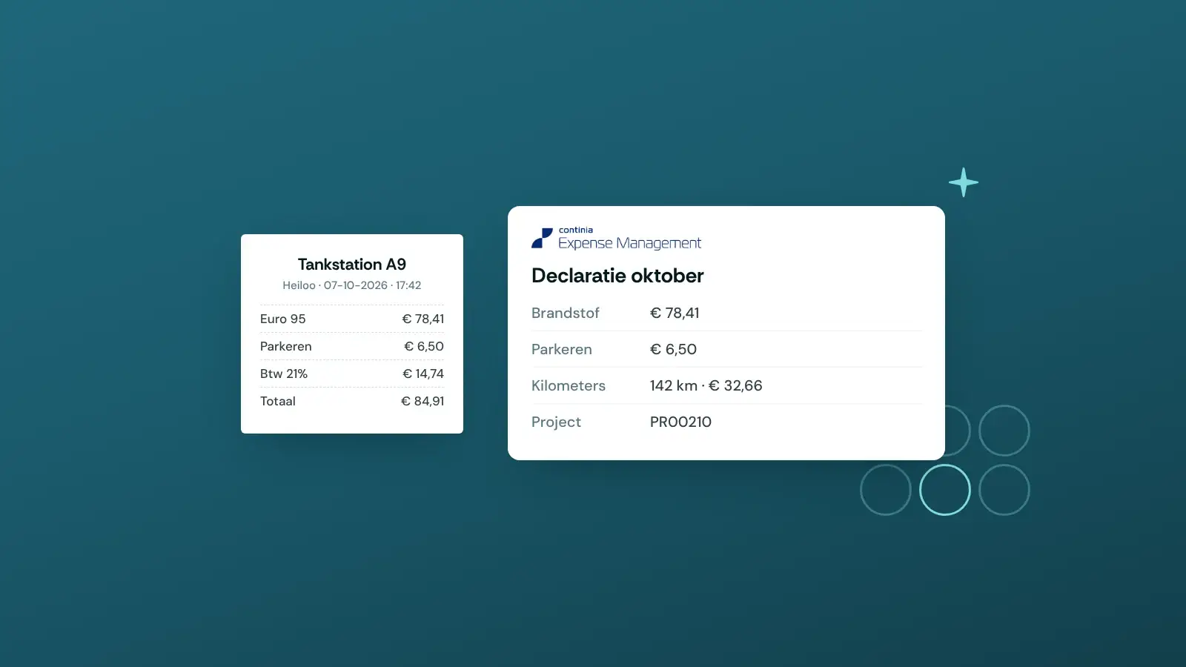The image size is (1186, 667).
Task: Click the project code value beside Project
Action: tap(680, 422)
